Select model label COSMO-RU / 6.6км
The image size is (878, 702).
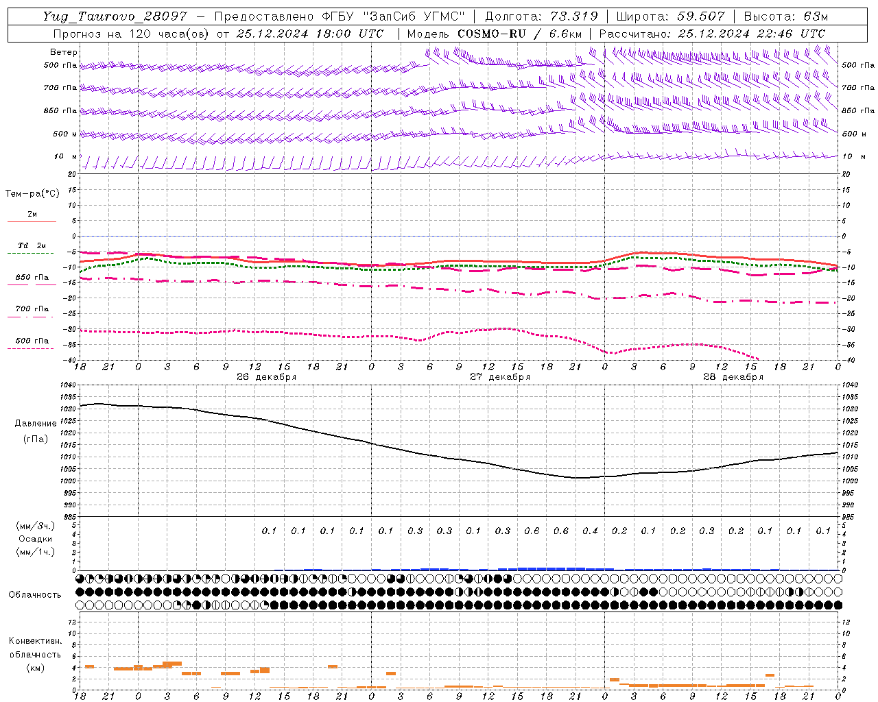pos(520,34)
